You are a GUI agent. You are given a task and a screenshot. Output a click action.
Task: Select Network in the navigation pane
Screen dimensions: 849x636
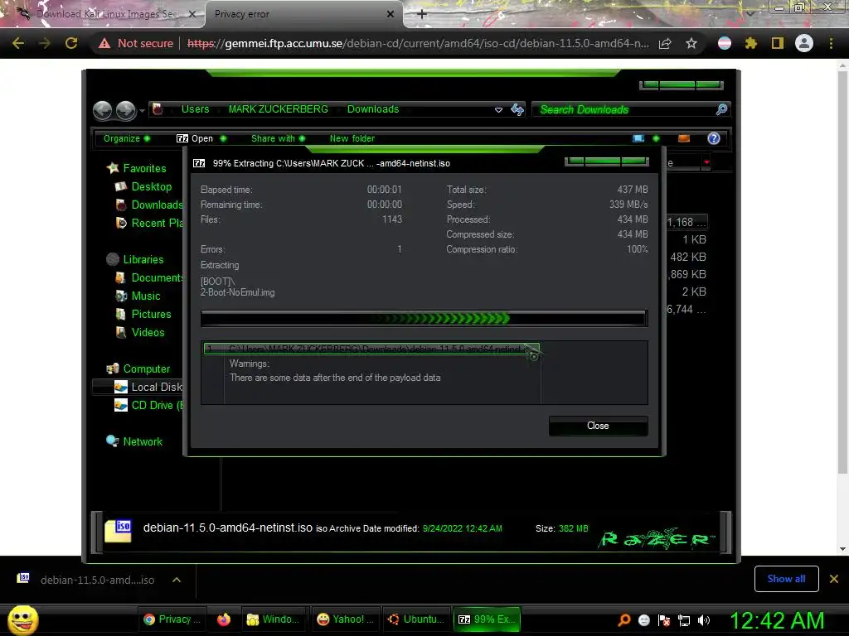pyautogui.click(x=143, y=442)
